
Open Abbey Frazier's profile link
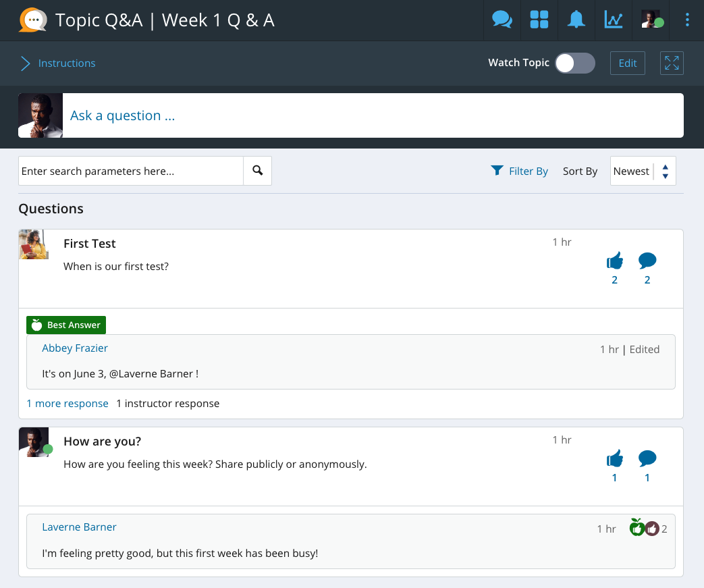pyautogui.click(x=75, y=348)
